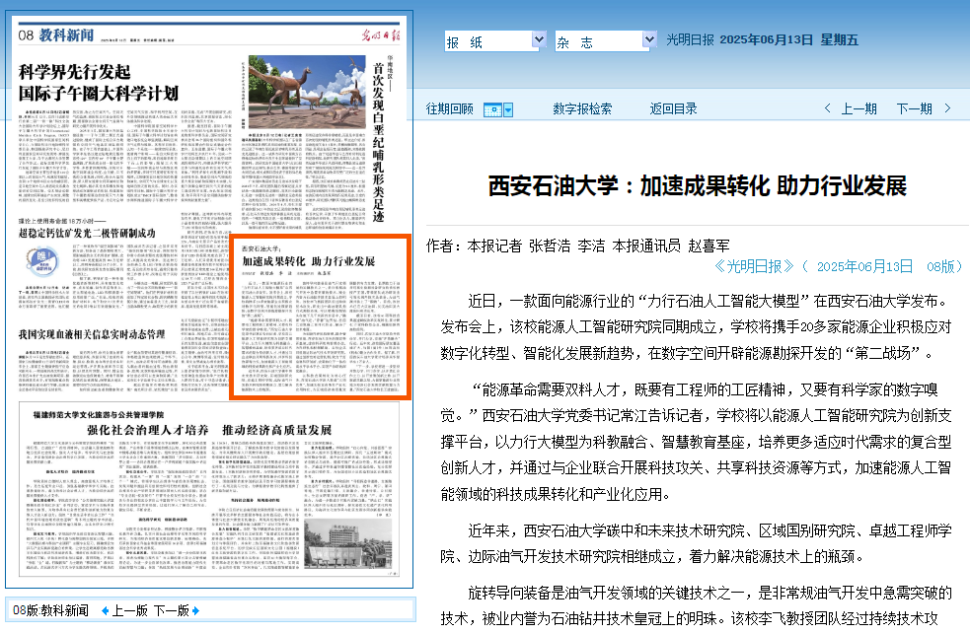
Task: Open the dropdown arrow next to calendar icon
Action: (508, 109)
